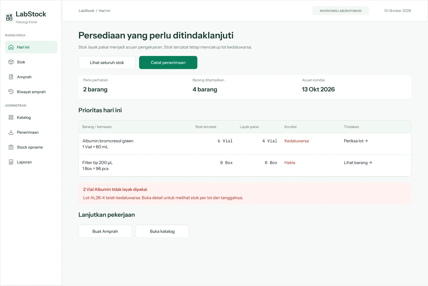Click the Filter tip 200 µL item name

tap(98, 163)
